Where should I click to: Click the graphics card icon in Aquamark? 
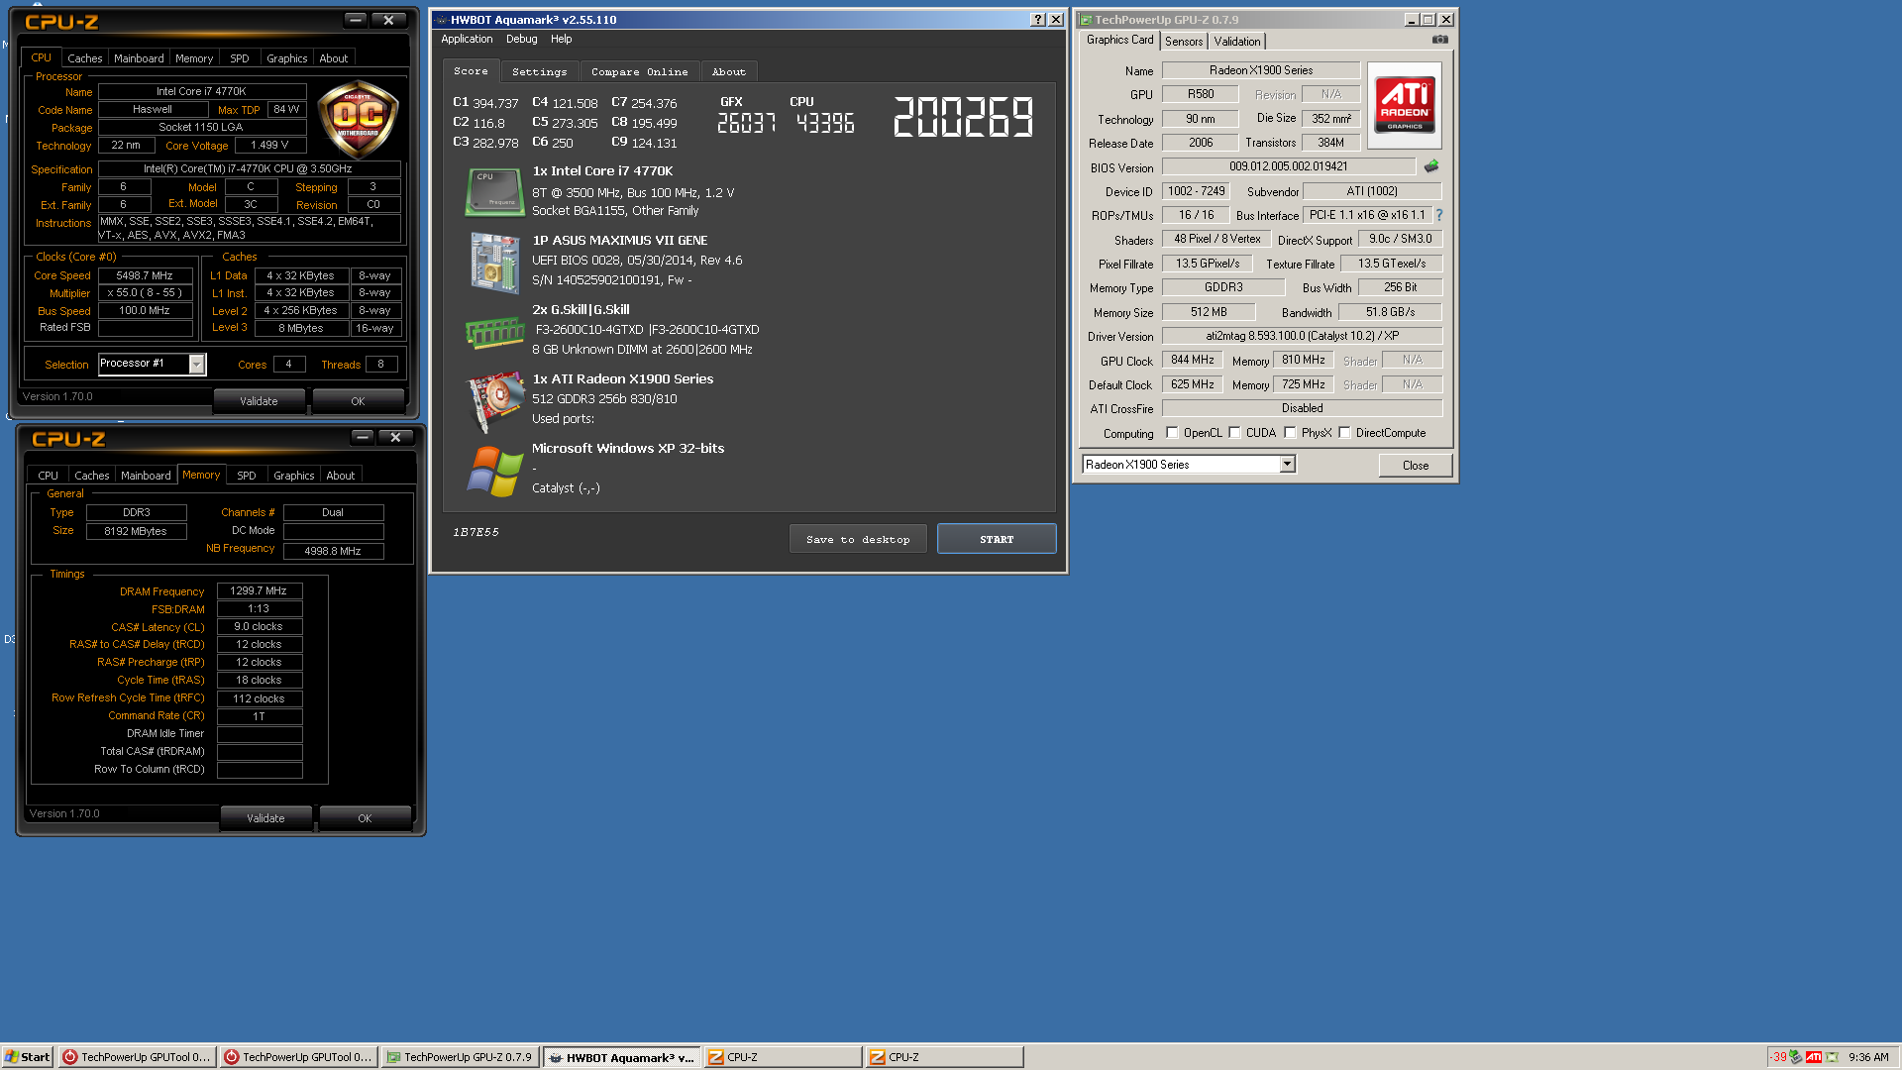[494, 401]
